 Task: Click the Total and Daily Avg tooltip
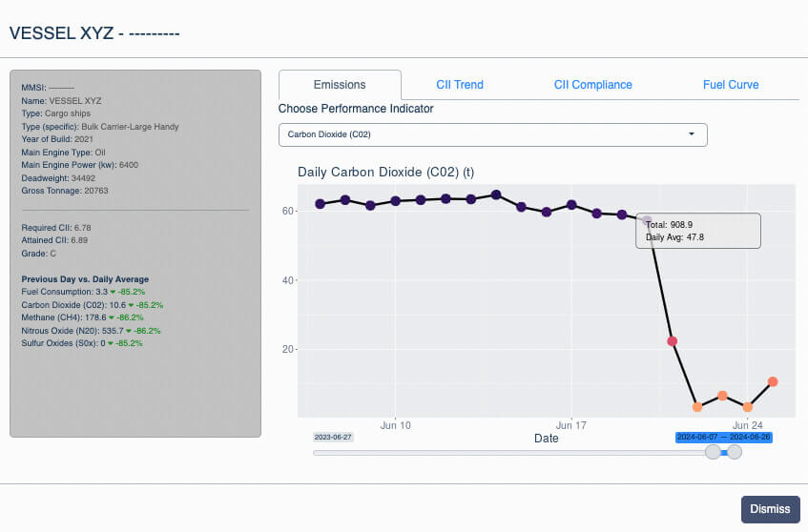coord(698,231)
